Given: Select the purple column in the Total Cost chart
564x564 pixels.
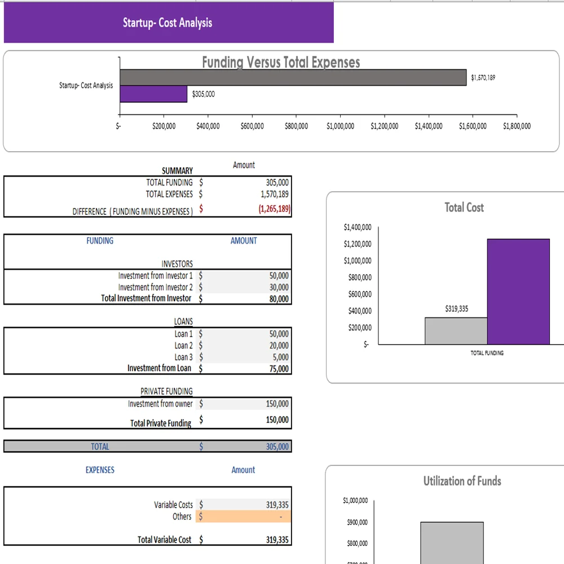Looking at the screenshot, I should [517, 293].
